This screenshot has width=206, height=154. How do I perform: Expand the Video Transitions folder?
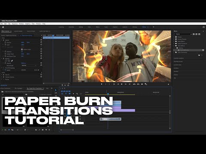coord(174,52)
